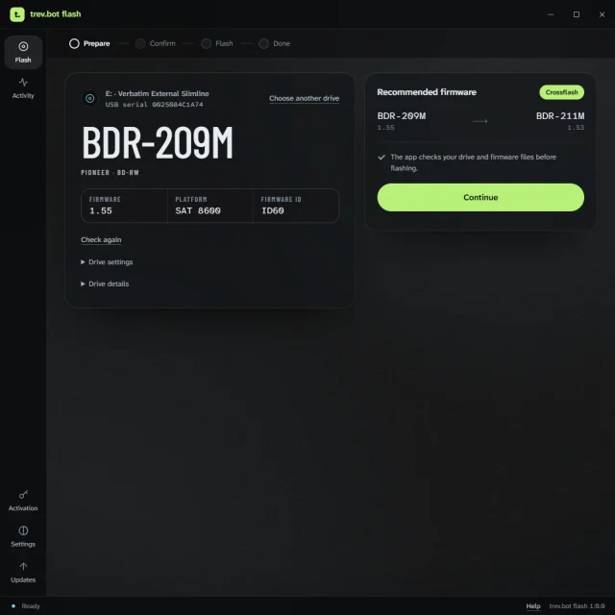Click the Platform SAT 8600 cell
Screen dimensions: 615x615
pyautogui.click(x=210, y=206)
